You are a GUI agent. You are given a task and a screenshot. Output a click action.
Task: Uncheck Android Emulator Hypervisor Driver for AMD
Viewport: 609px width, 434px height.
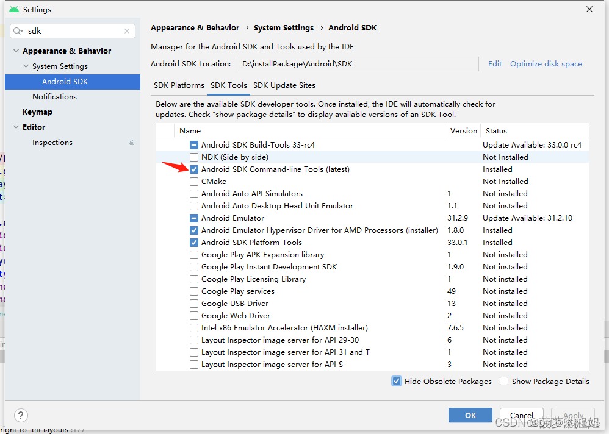tap(194, 230)
